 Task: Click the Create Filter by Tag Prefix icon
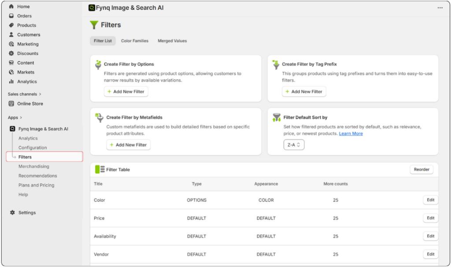[x=276, y=65]
